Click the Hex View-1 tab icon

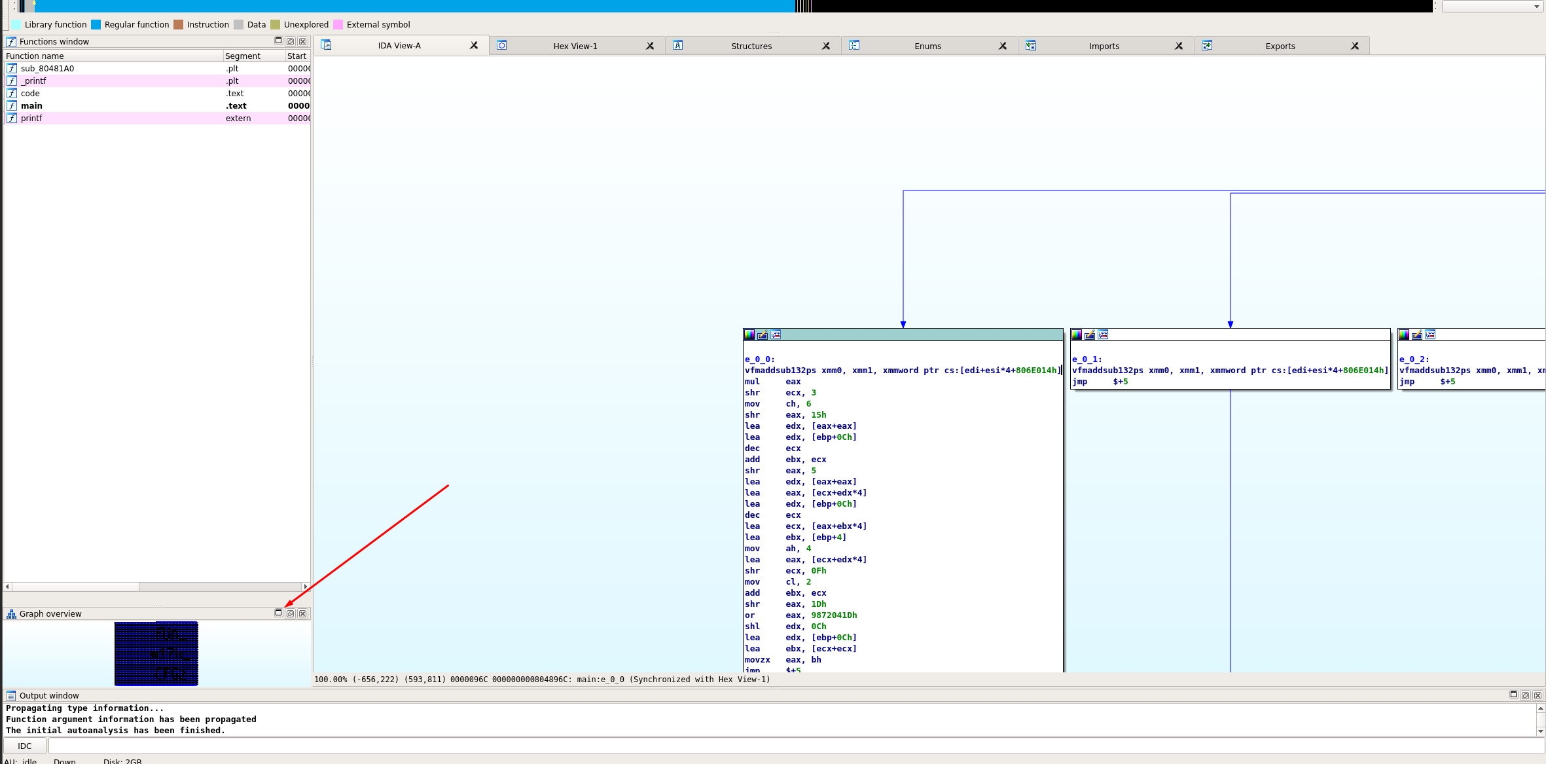pos(502,46)
